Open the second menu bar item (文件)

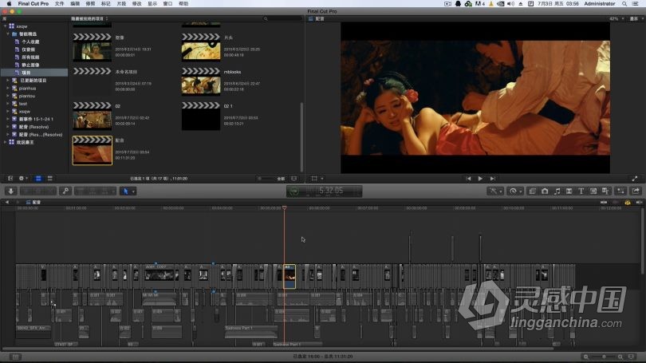[x=59, y=4]
